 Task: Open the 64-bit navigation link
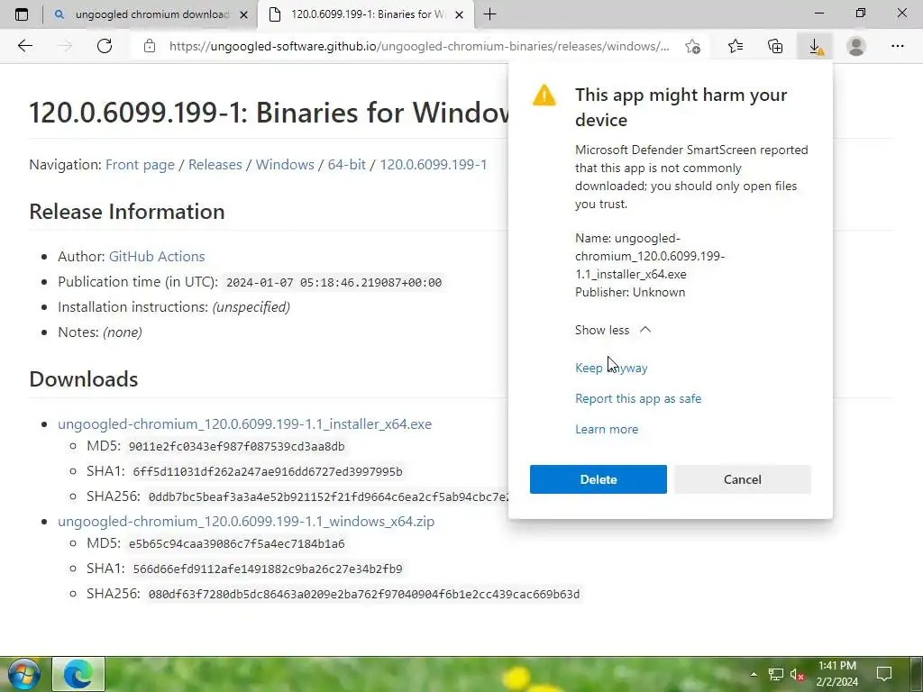tap(347, 165)
